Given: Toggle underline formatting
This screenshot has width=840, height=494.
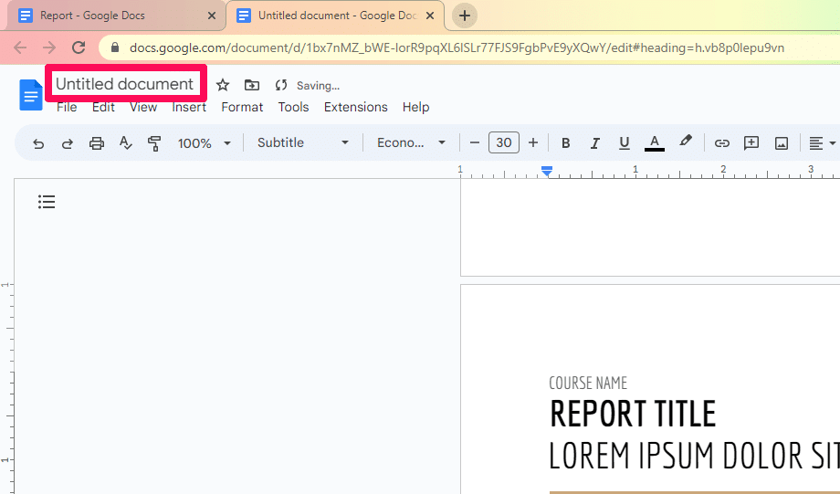Looking at the screenshot, I should pyautogui.click(x=625, y=143).
